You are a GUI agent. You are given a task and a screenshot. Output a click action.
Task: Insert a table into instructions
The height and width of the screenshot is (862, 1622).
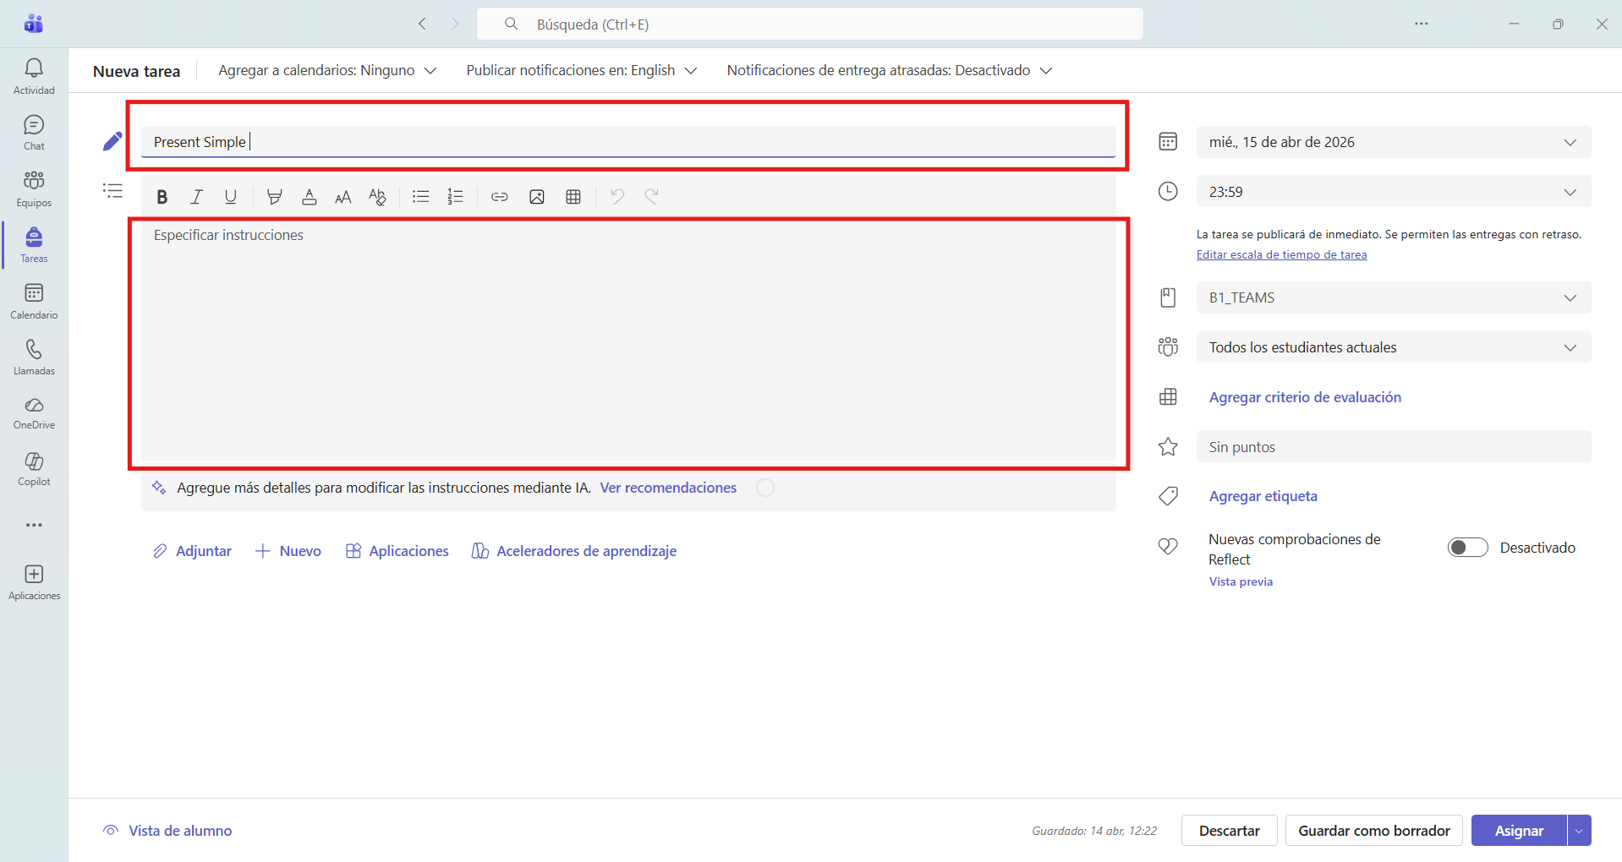pyautogui.click(x=573, y=197)
